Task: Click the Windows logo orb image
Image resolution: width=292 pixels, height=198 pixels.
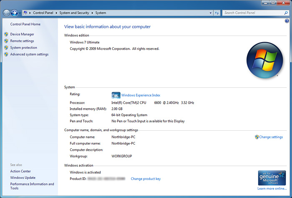Action: [264, 60]
